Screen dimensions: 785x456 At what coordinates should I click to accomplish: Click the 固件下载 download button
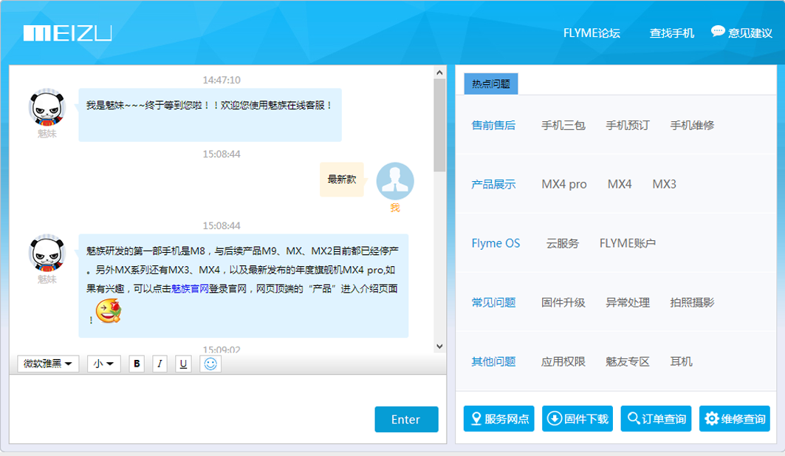(577, 419)
